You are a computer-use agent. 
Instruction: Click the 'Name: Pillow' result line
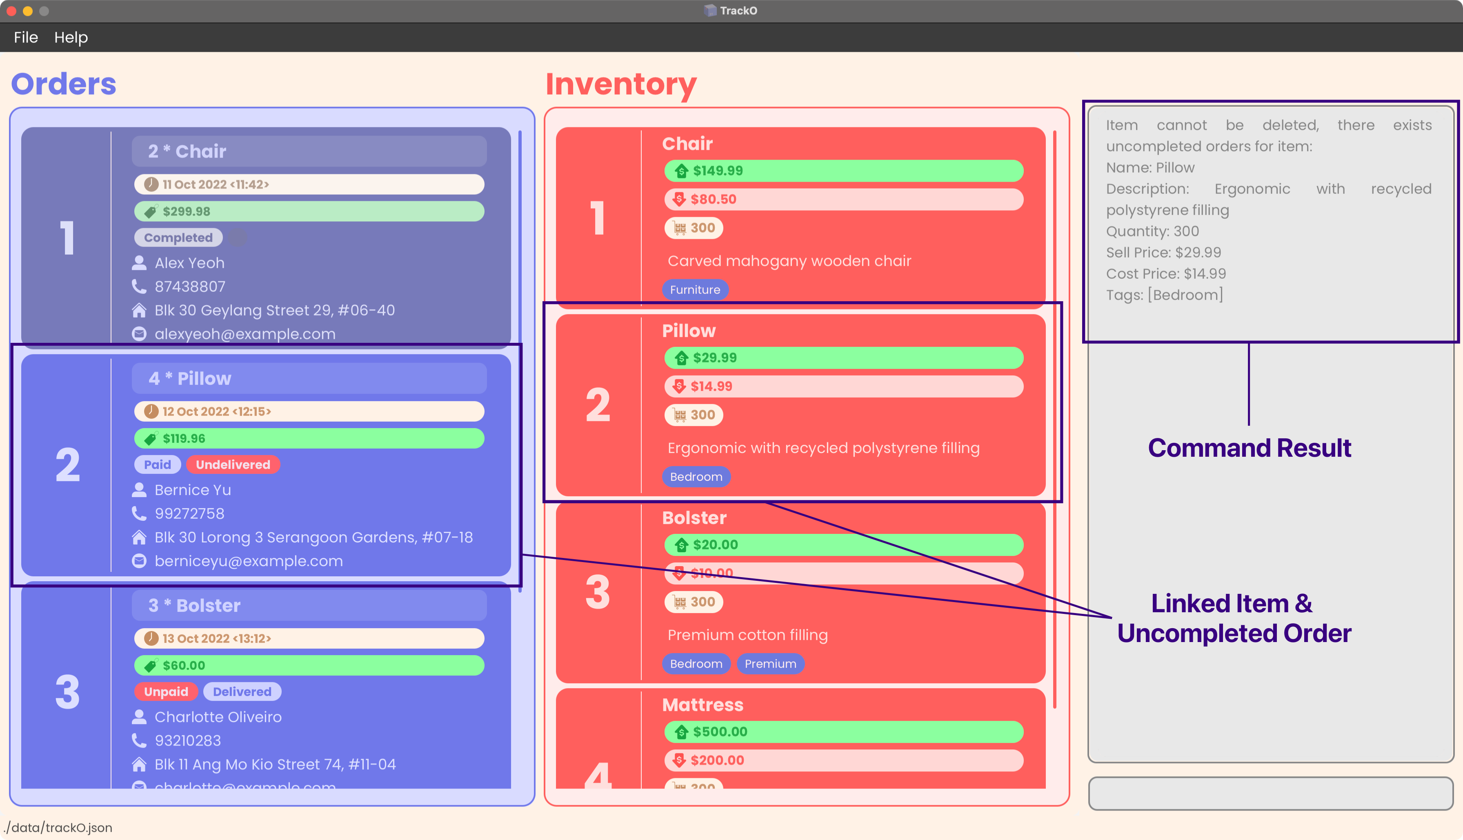click(x=1150, y=167)
